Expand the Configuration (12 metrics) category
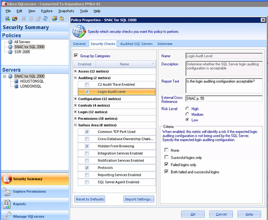This screenshot has width=268, height=220. (x=75, y=99)
